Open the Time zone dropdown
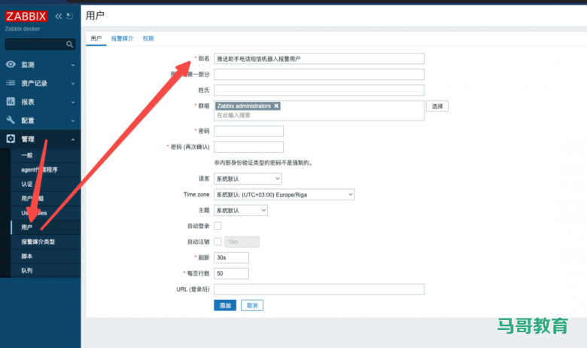Viewport: 587px width, 348px height. click(284, 194)
